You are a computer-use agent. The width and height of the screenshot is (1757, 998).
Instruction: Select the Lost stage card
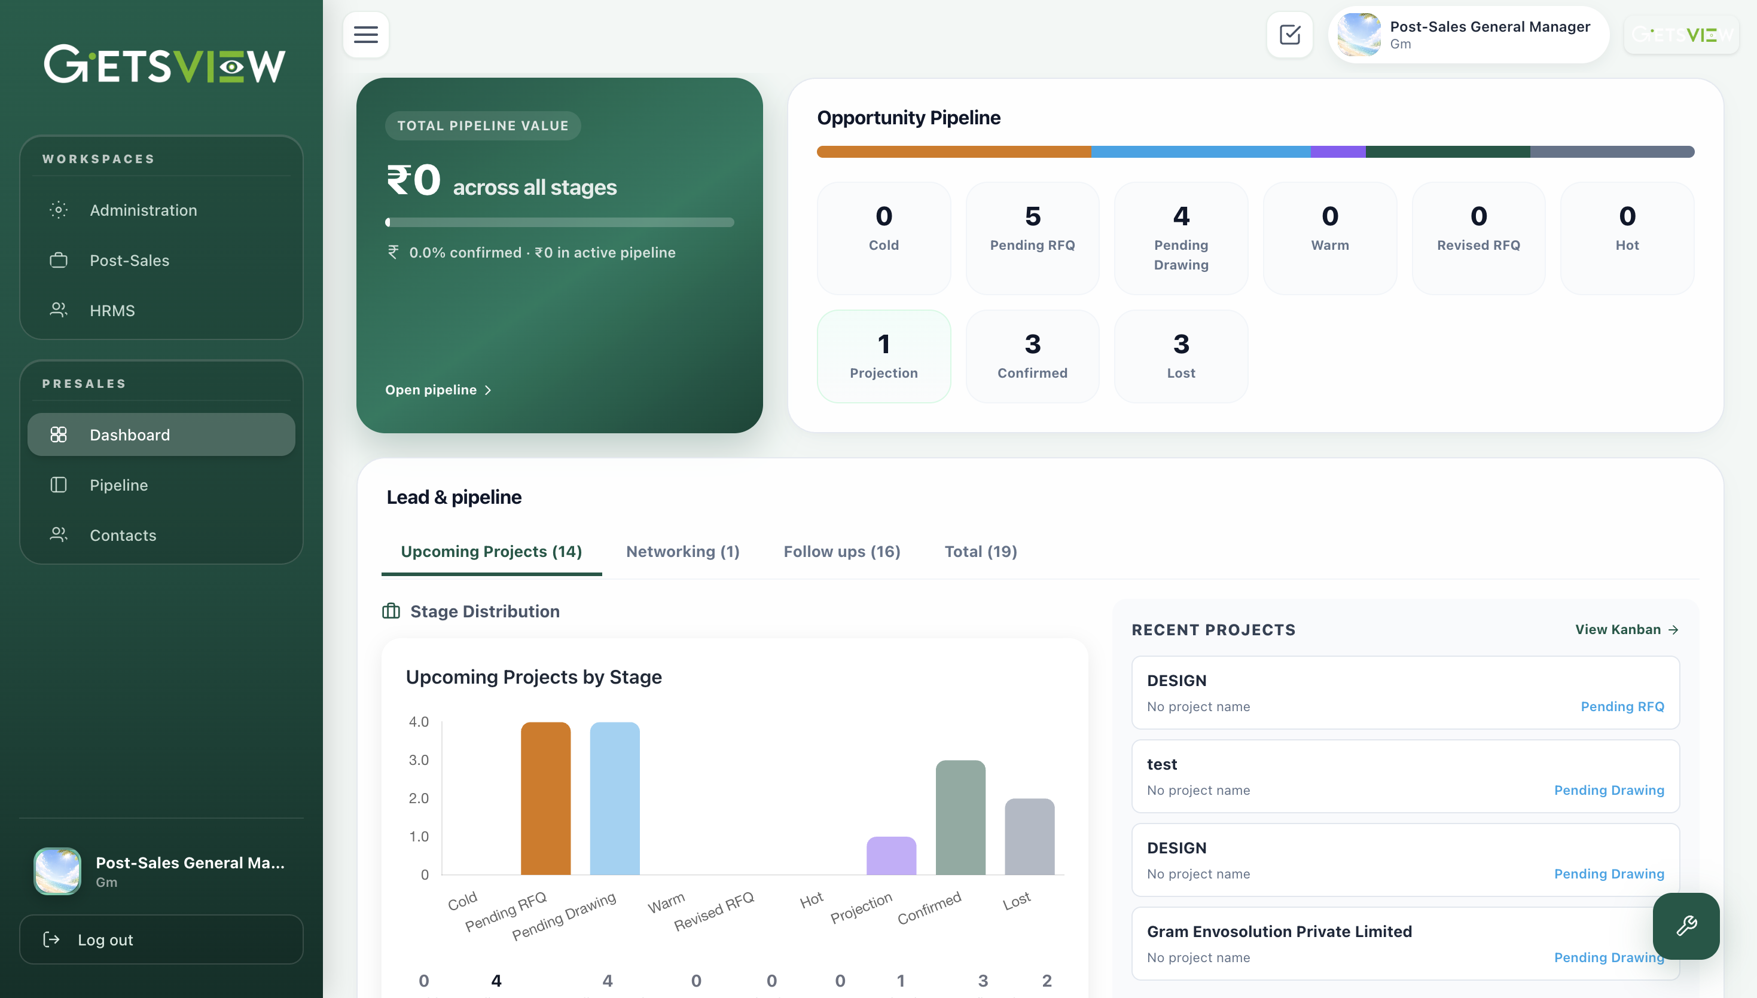(1181, 356)
